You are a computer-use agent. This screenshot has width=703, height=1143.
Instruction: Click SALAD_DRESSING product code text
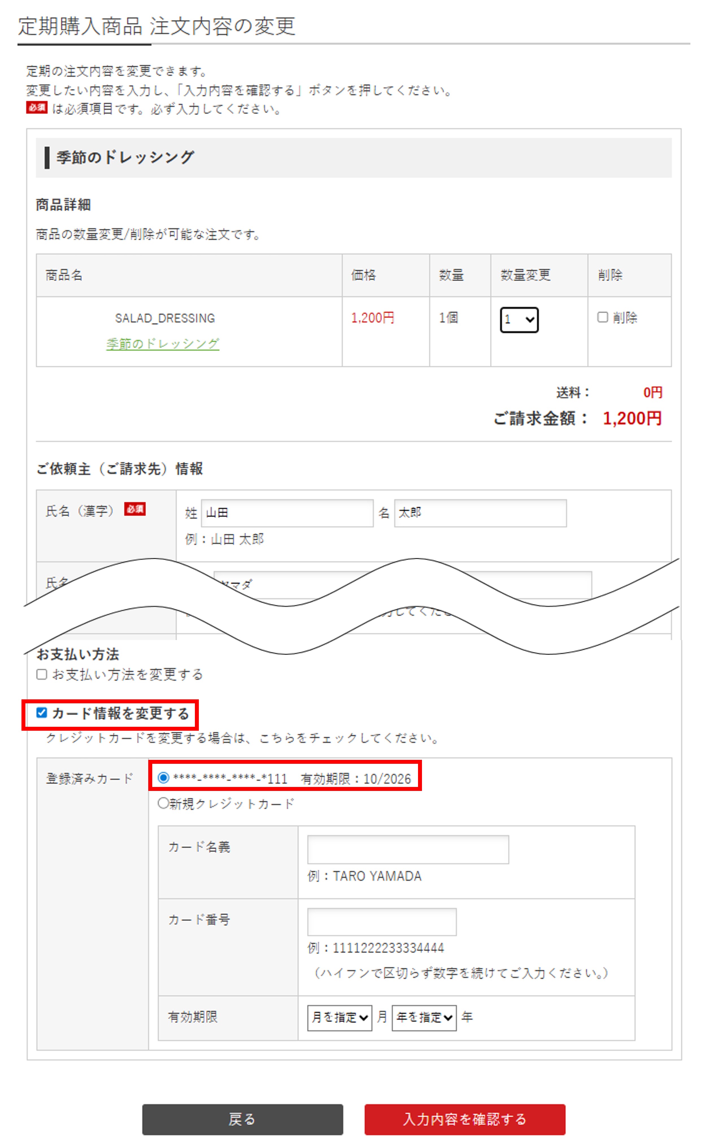point(165,318)
